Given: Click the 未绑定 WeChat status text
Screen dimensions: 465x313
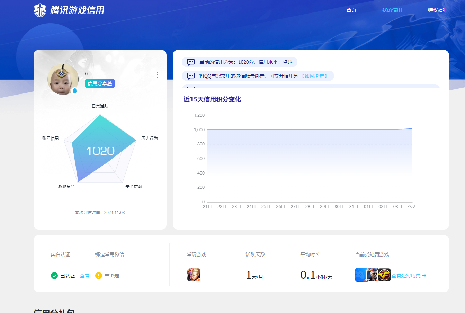Looking at the screenshot, I should click(112, 276).
